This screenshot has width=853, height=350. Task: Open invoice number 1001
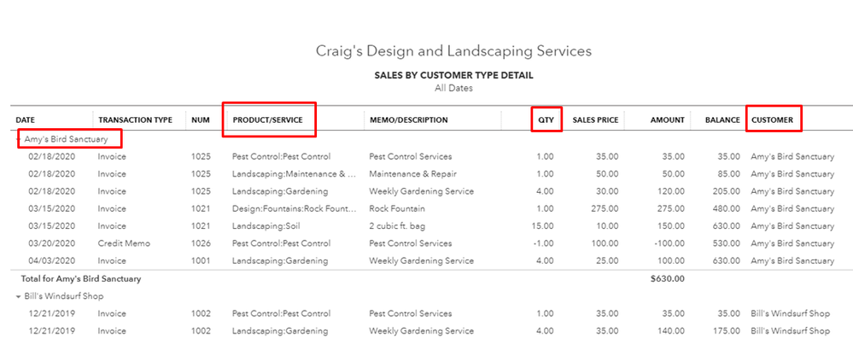201,261
